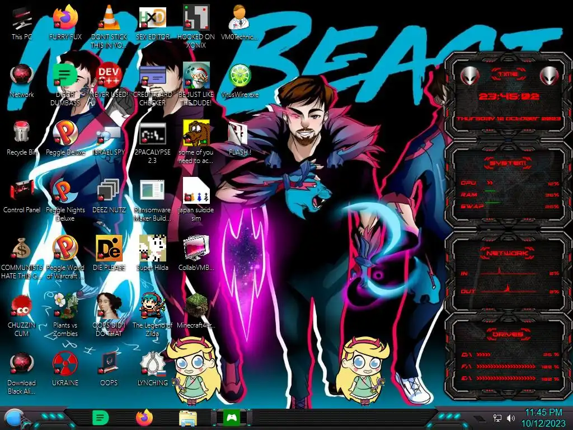This screenshot has width=573, height=430.
Task: Click the NETWORK header of the widget
Action: click(508, 253)
